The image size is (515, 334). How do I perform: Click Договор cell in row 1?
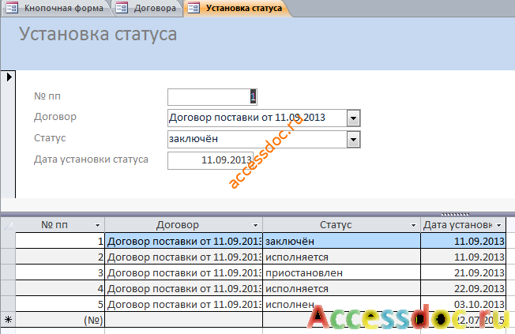(183, 241)
